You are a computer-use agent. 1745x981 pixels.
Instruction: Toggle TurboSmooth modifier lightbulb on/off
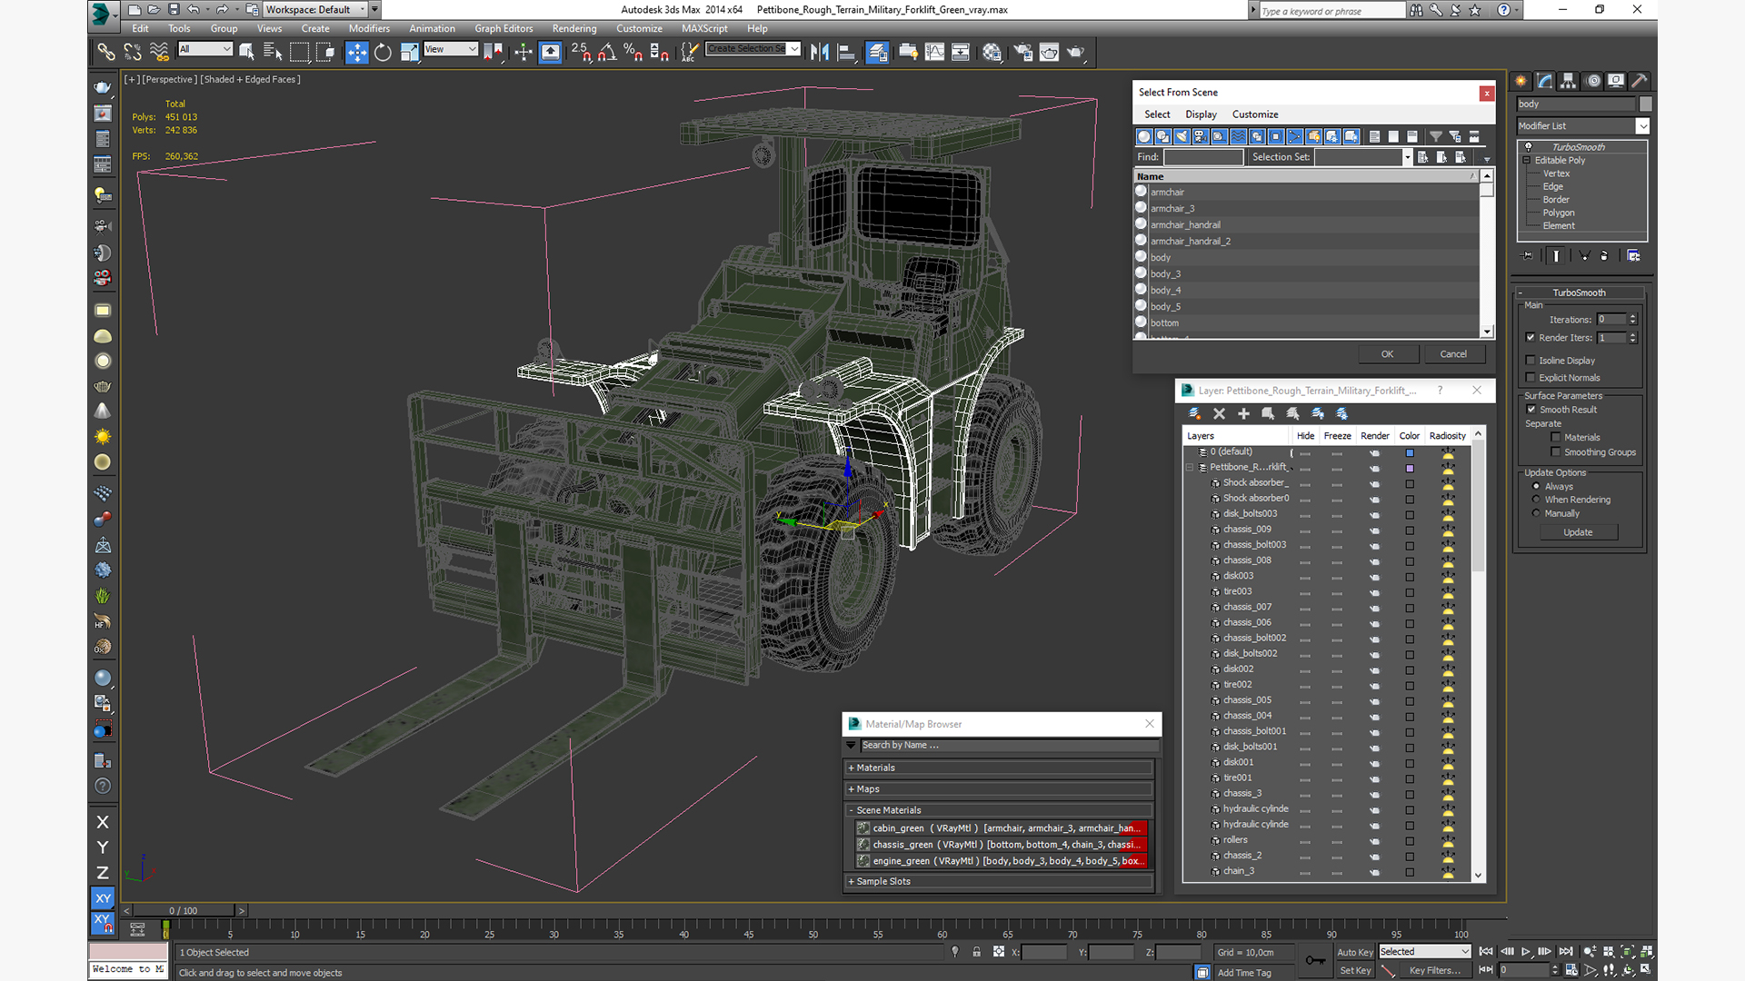(x=1528, y=147)
